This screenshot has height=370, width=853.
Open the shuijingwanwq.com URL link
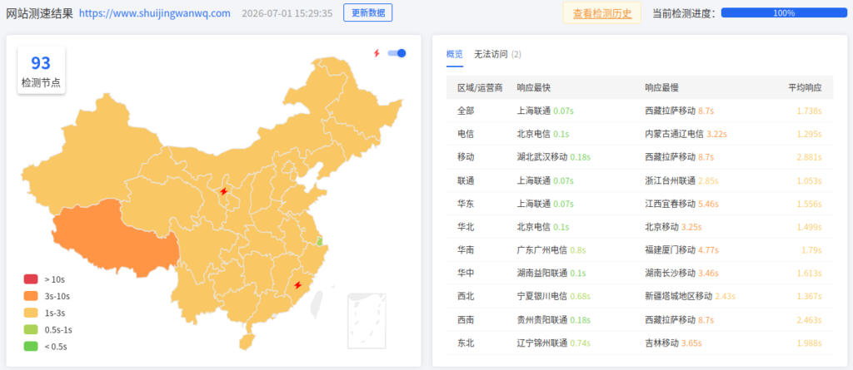coord(154,13)
